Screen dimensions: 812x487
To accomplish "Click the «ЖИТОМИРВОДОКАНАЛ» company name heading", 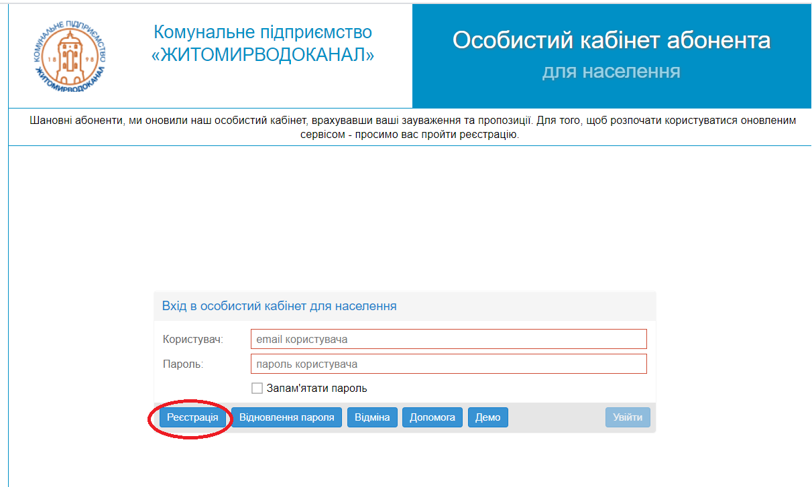I will click(263, 56).
